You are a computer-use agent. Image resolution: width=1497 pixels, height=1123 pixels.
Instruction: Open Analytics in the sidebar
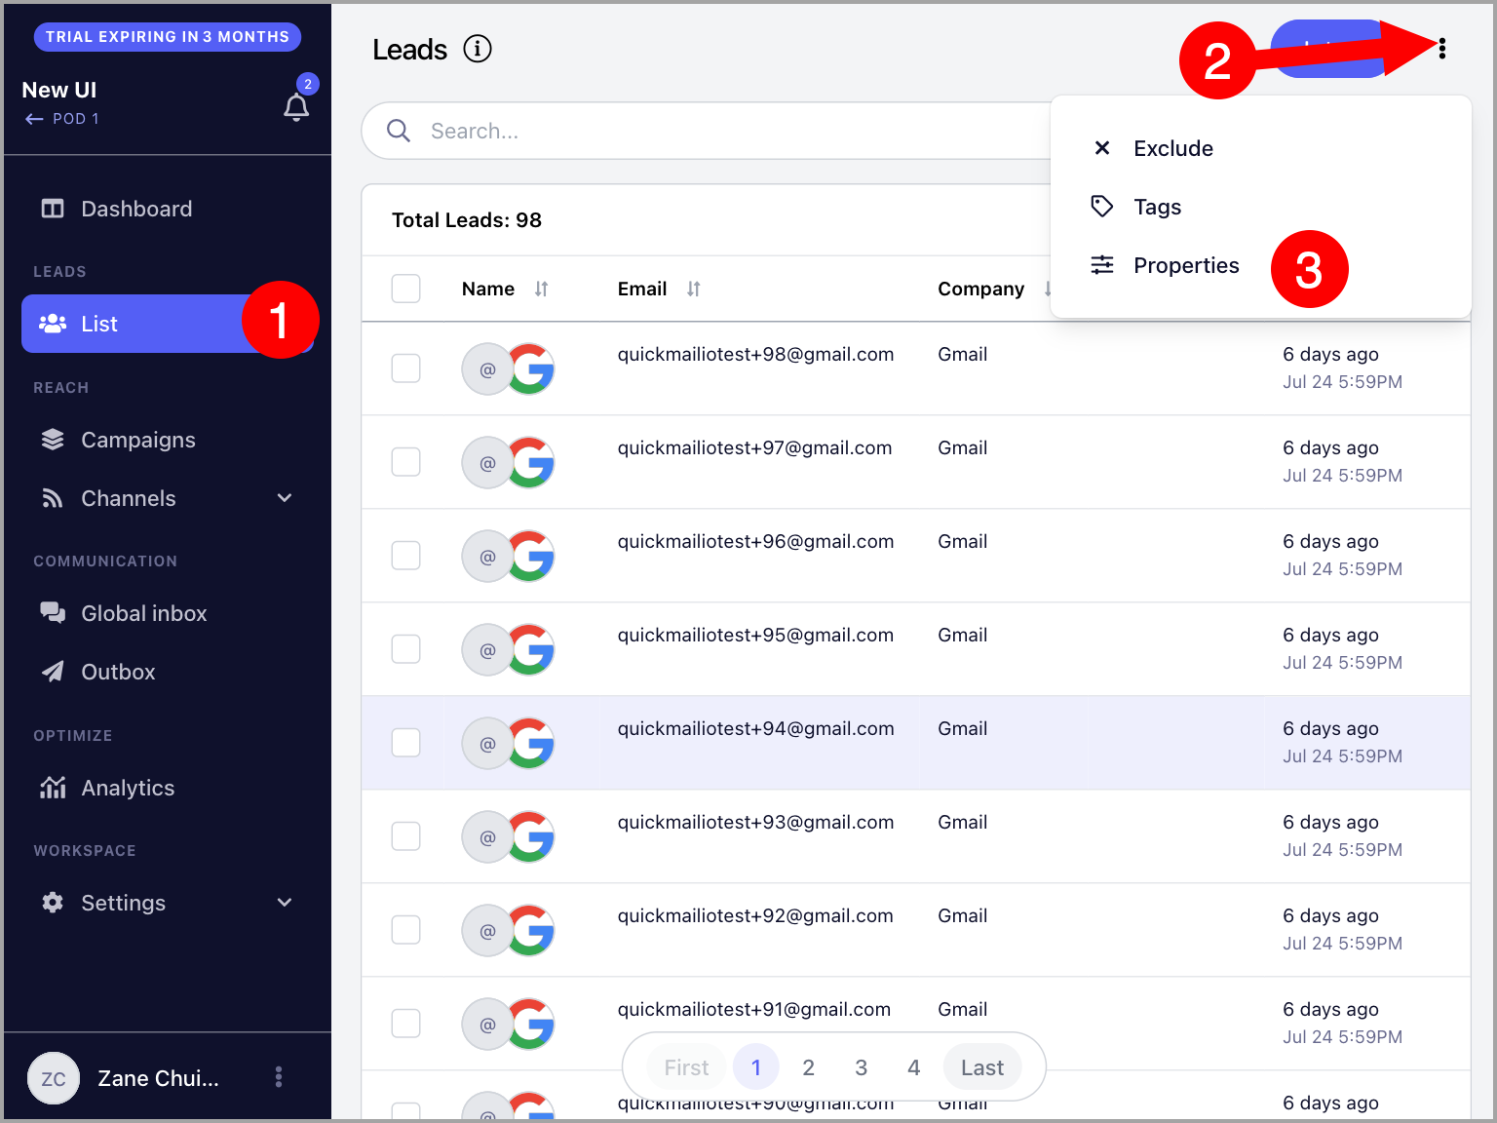coord(168,788)
